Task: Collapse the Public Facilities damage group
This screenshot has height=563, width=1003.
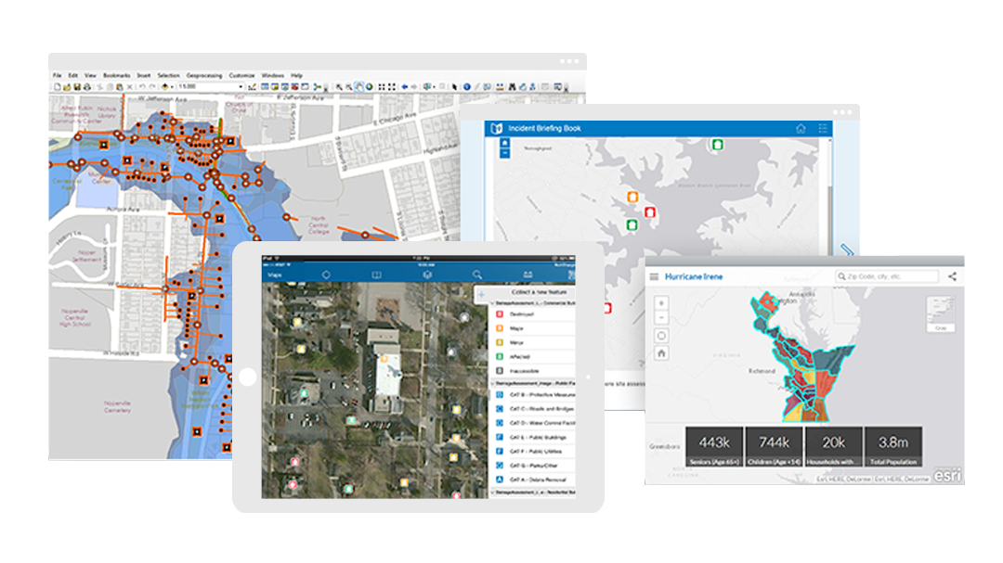Action: tap(493, 383)
